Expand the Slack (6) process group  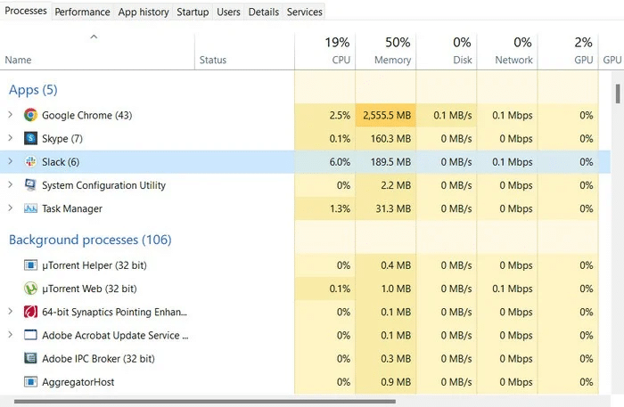[x=11, y=162]
